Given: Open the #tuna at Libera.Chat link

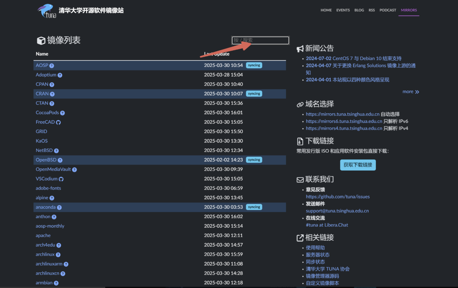Looking at the screenshot, I should [327, 225].
